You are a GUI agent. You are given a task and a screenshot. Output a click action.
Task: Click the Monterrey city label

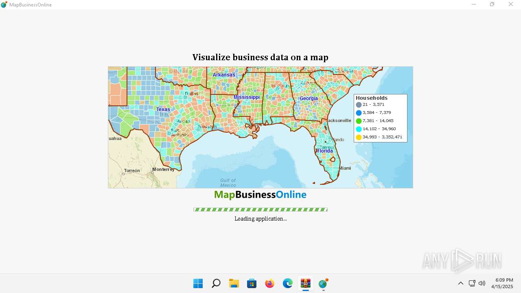click(163, 169)
